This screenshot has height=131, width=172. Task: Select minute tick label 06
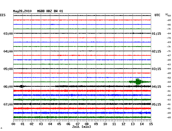[x=68, y=124]
